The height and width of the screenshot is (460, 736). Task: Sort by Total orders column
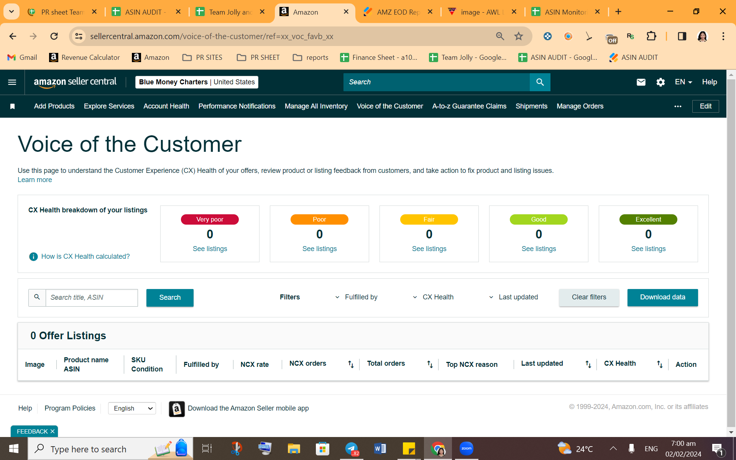pyautogui.click(x=430, y=364)
